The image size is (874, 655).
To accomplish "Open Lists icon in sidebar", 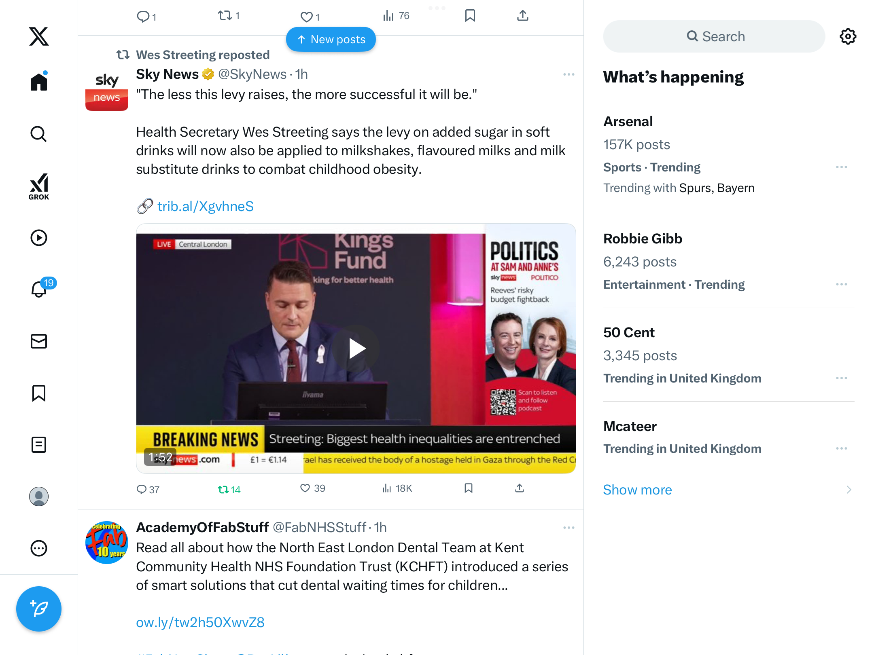I will tap(39, 445).
